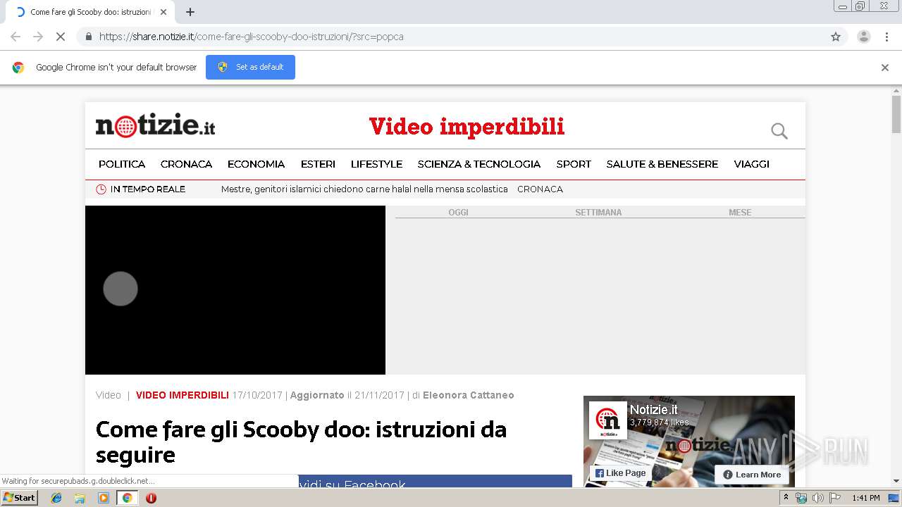
Task: Open the Chrome profile avatar
Action: pos(863,37)
